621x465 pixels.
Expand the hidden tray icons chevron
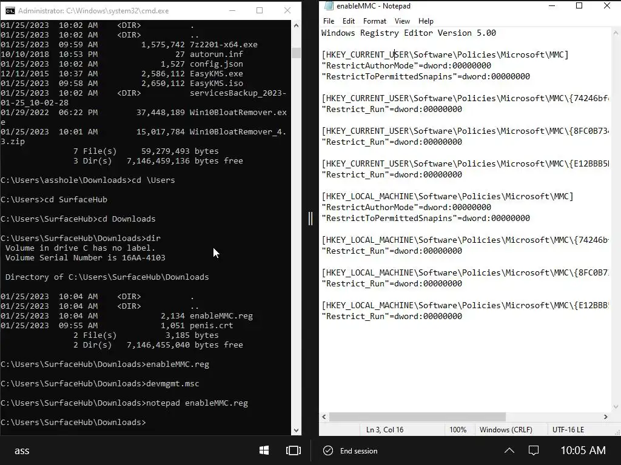[509, 450]
